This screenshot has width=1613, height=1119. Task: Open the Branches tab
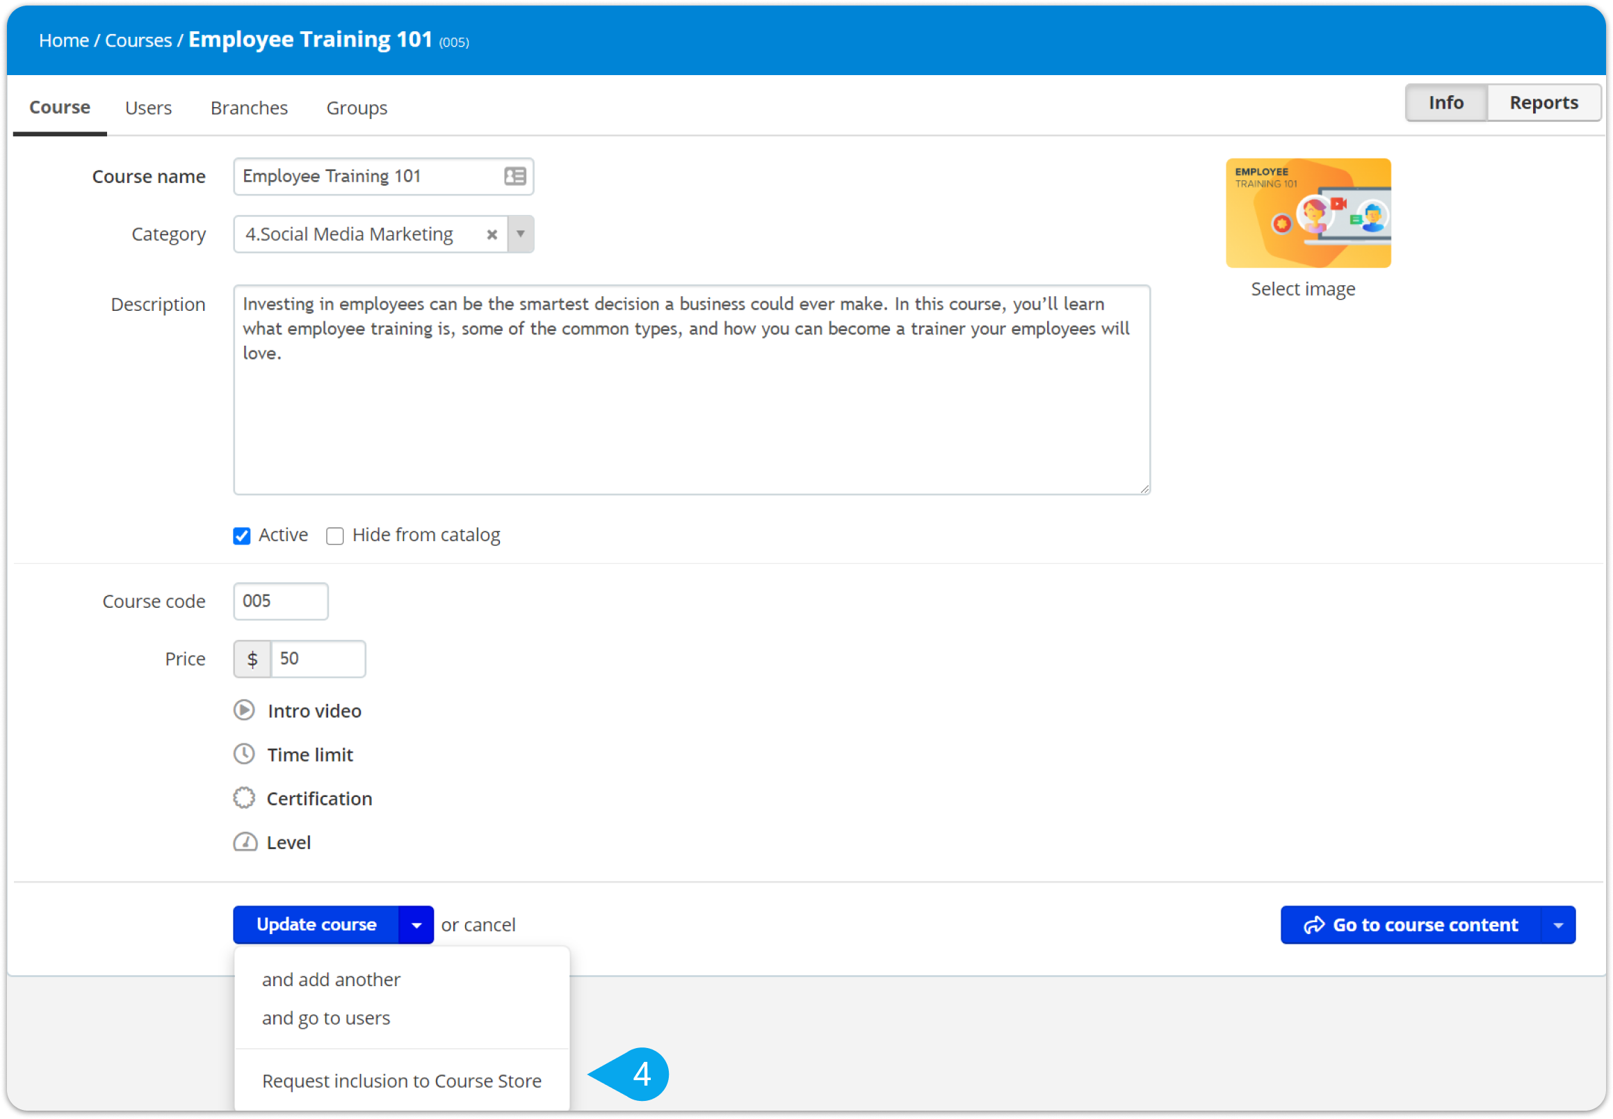(x=248, y=107)
